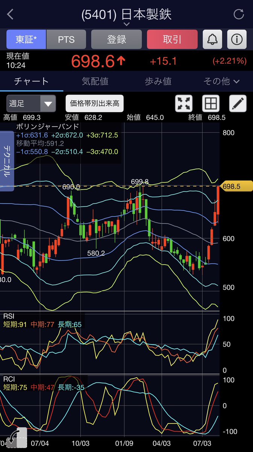Switch to PTS market
Screen dimensions: 253x452
point(66,39)
